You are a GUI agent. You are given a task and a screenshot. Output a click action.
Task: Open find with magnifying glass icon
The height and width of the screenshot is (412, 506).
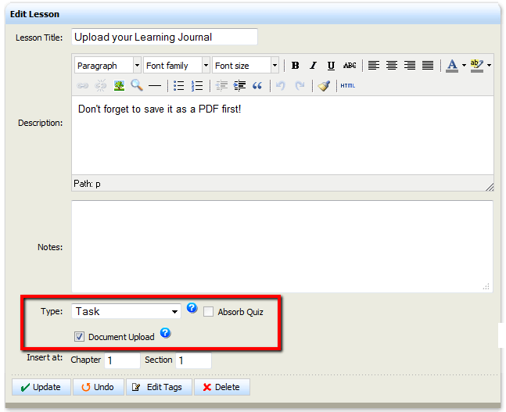137,85
